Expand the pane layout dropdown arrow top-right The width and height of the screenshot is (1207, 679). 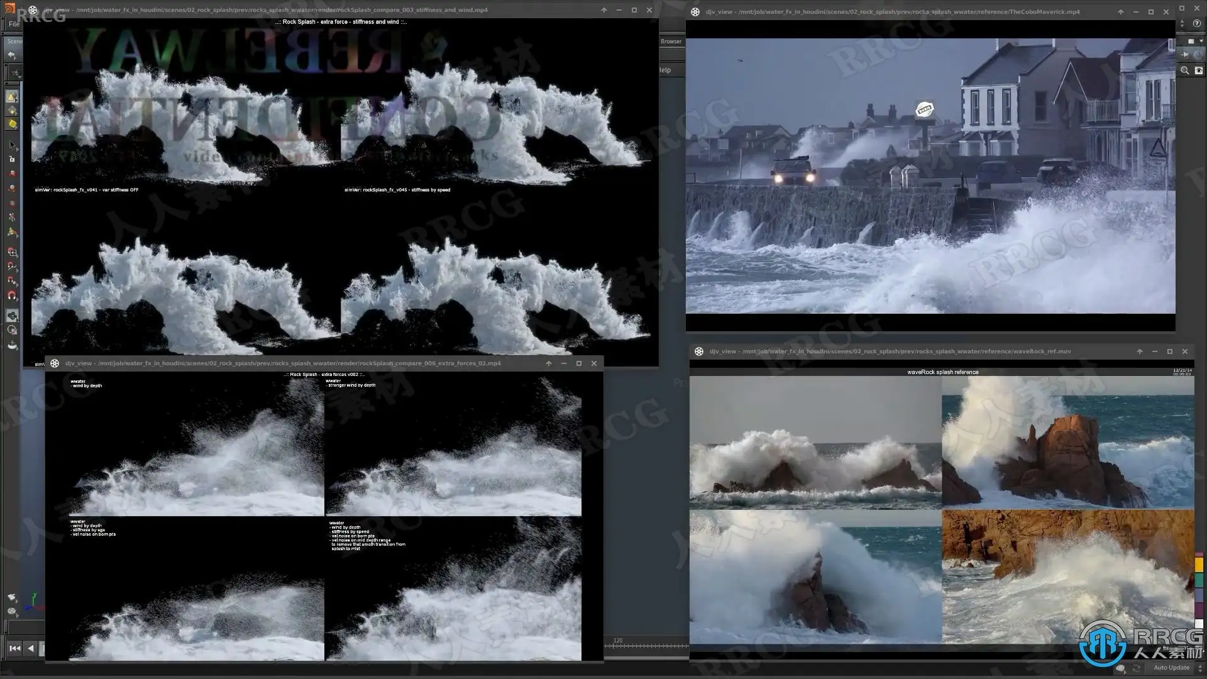coord(1201,41)
